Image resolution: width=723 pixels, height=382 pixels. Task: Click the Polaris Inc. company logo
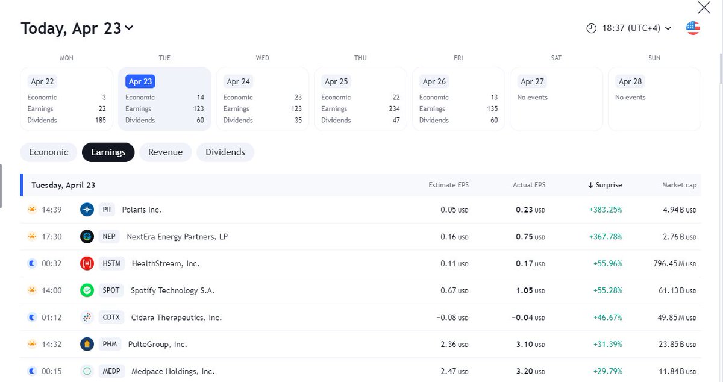click(87, 210)
